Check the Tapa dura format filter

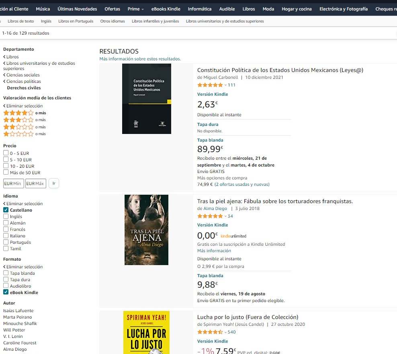tap(6, 279)
